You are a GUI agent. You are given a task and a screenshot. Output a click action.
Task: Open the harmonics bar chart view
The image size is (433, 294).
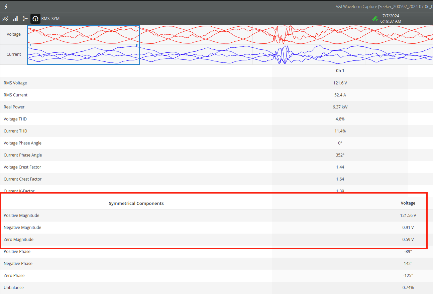[15, 18]
